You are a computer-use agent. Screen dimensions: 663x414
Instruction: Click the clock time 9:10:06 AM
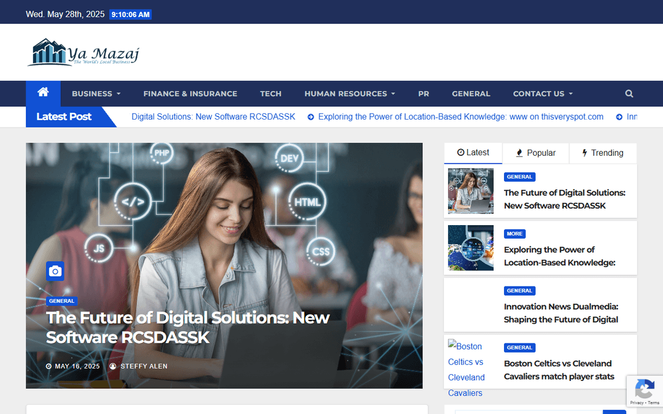[x=131, y=14]
